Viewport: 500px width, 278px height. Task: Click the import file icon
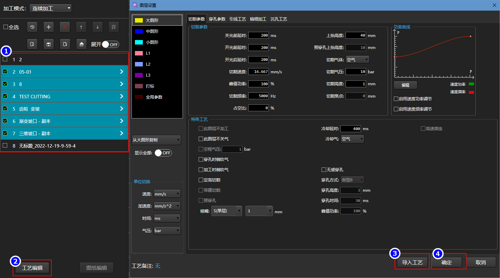(x=32, y=44)
